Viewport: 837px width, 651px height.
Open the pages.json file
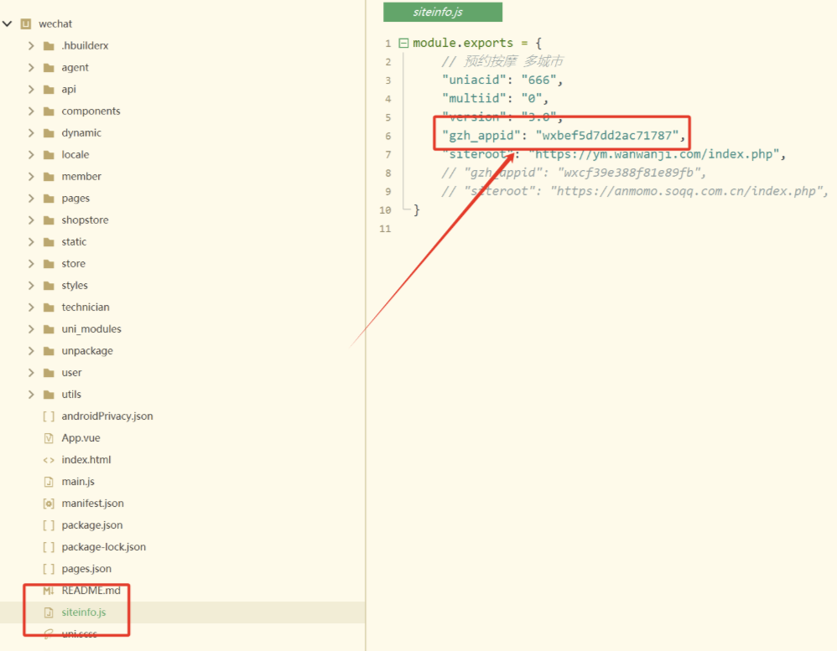[86, 569]
